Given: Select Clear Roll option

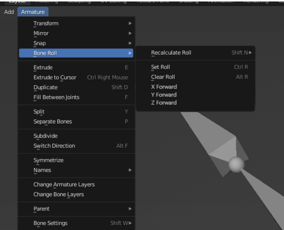Looking at the screenshot, I should (195, 77).
